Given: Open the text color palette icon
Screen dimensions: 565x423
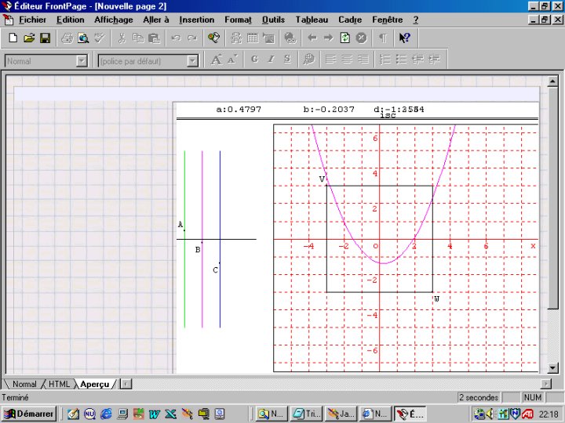Looking at the screenshot, I should click(309, 60).
